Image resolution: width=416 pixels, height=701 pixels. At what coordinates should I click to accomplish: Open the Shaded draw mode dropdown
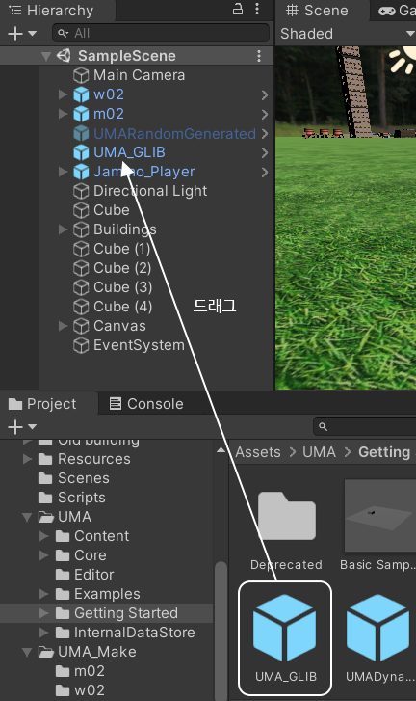(347, 34)
